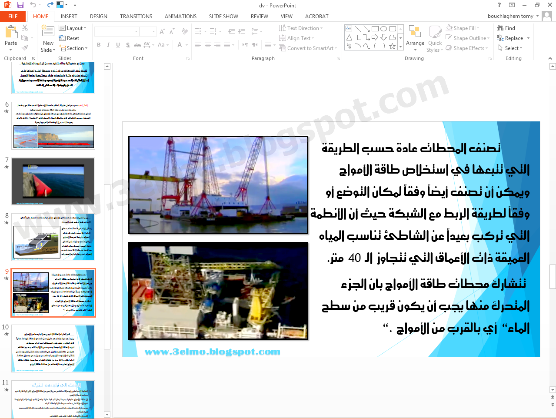Toggle Italic formatting
556x419 pixels.
[x=108, y=45]
